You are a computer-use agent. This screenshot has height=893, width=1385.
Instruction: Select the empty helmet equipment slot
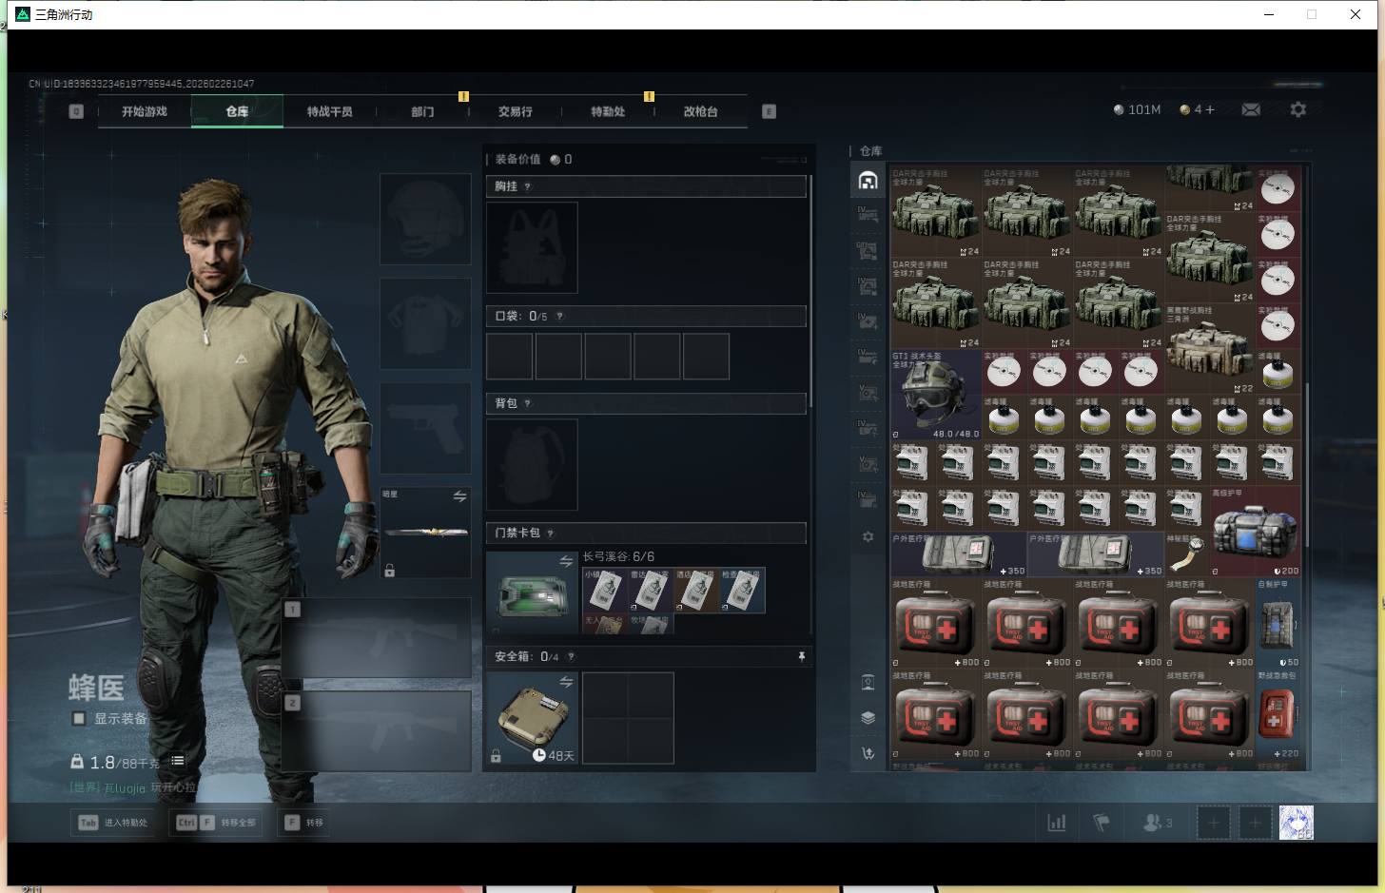click(x=425, y=219)
